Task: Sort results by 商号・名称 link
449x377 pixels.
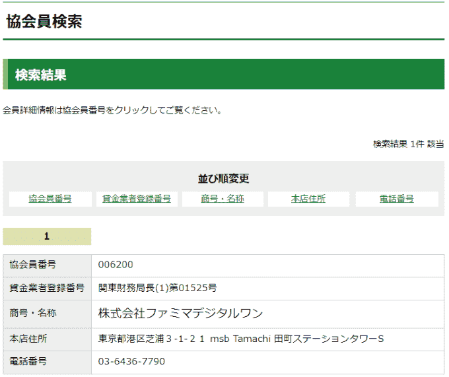Action: coord(223,199)
